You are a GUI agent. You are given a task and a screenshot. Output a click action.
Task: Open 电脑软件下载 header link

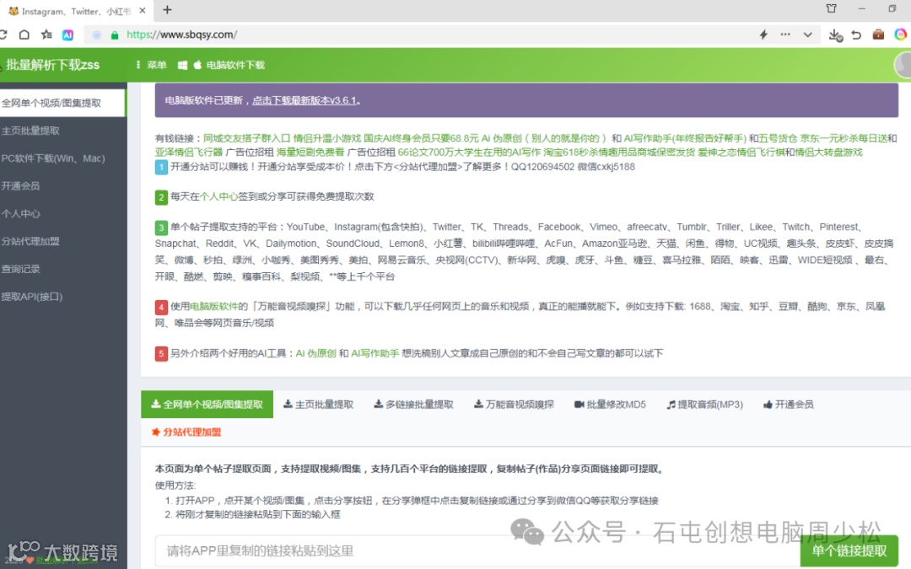(235, 65)
